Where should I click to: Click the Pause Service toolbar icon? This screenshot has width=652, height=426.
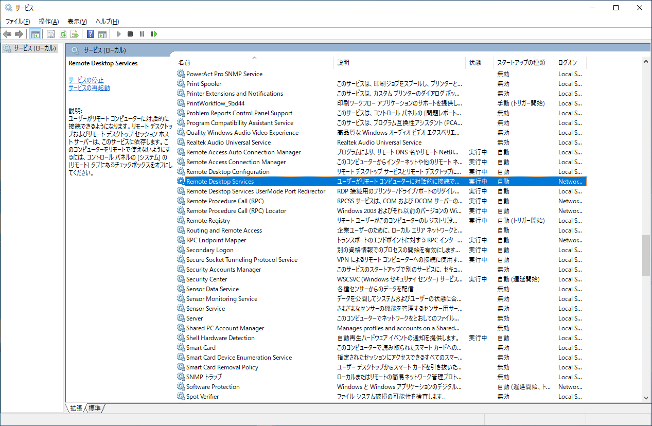[142, 34]
